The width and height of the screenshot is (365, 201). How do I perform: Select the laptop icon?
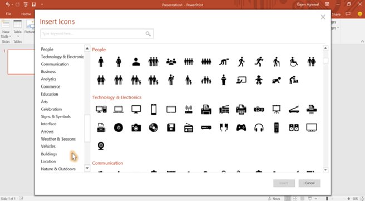pos(119,109)
